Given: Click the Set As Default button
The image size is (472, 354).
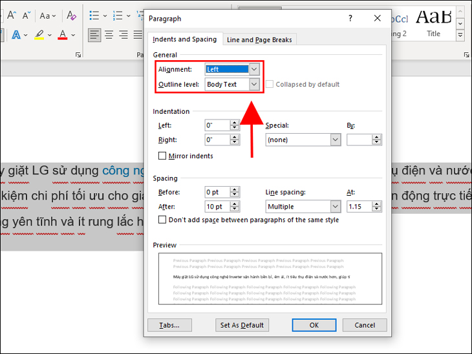Looking at the screenshot, I should [242, 325].
